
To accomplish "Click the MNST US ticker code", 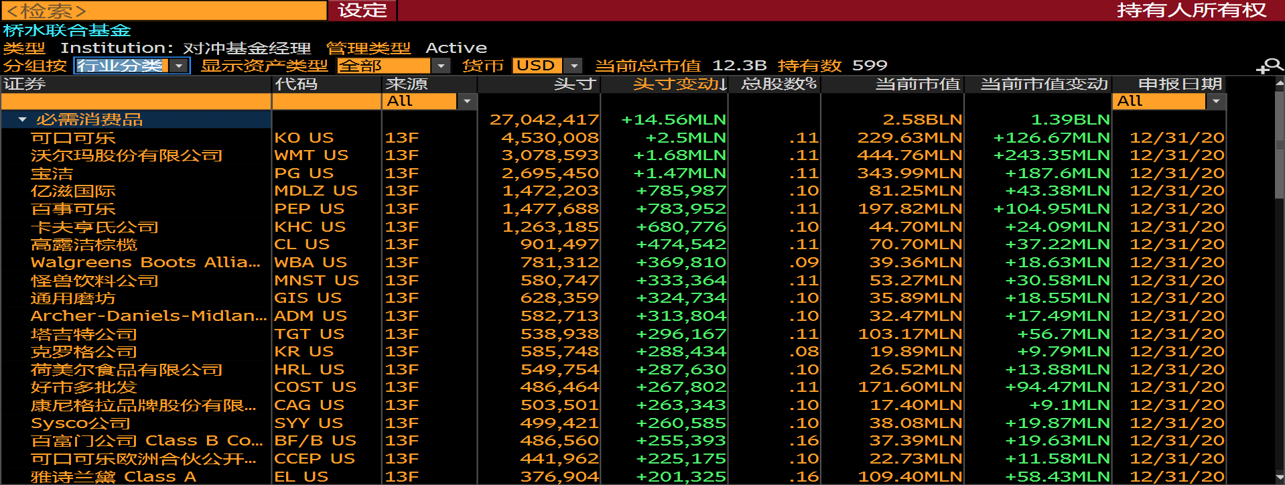I will 317,280.
